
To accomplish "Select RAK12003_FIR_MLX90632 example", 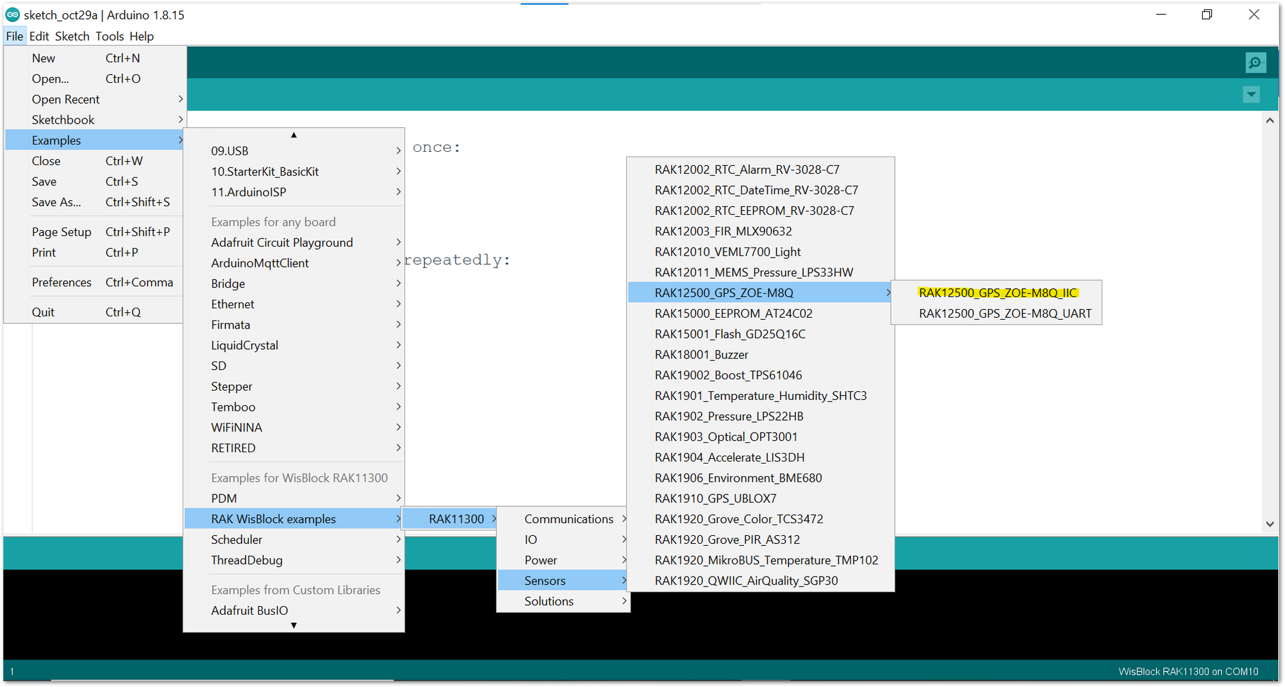I will click(760, 231).
